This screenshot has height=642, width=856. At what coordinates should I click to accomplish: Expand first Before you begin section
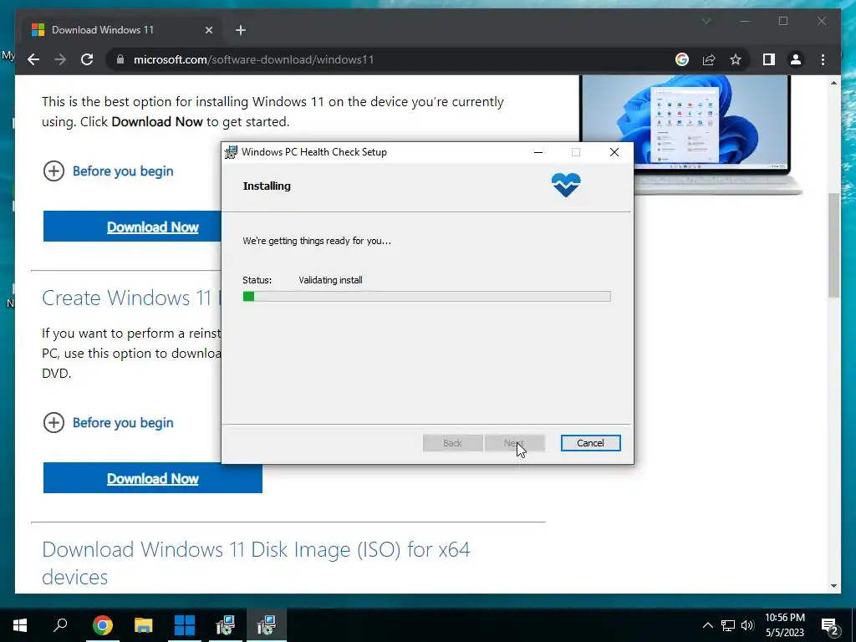[108, 171]
